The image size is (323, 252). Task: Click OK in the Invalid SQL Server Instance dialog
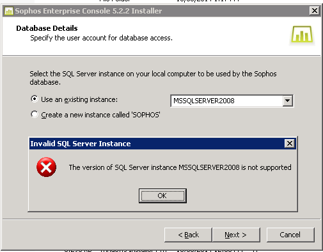pyautogui.click(x=162, y=196)
